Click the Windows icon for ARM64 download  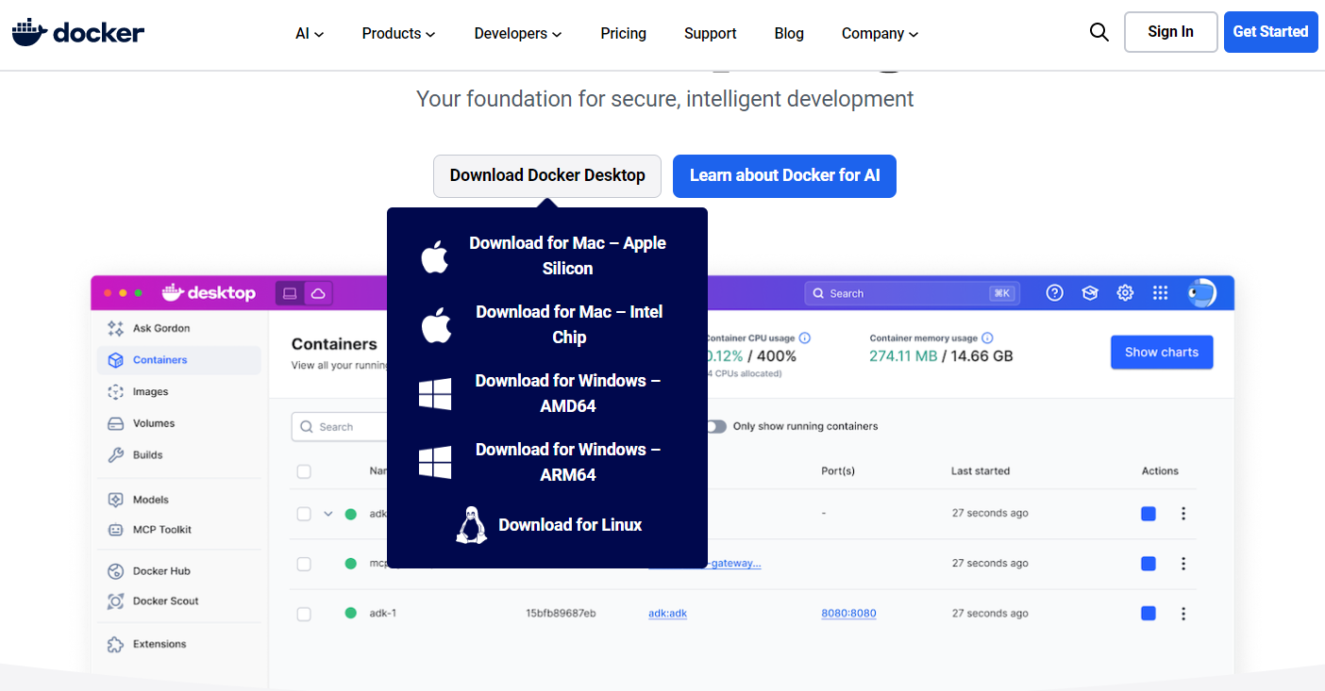pos(435,463)
